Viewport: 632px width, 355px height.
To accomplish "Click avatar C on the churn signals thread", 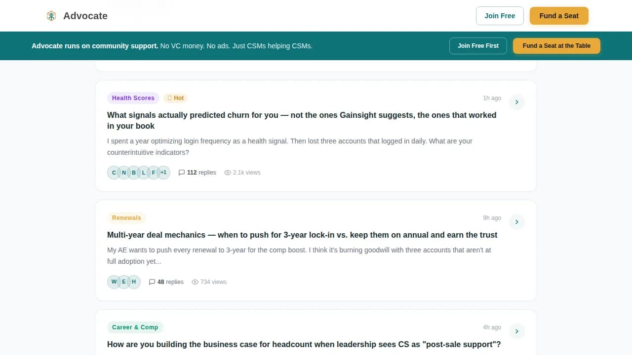I will coord(114,173).
